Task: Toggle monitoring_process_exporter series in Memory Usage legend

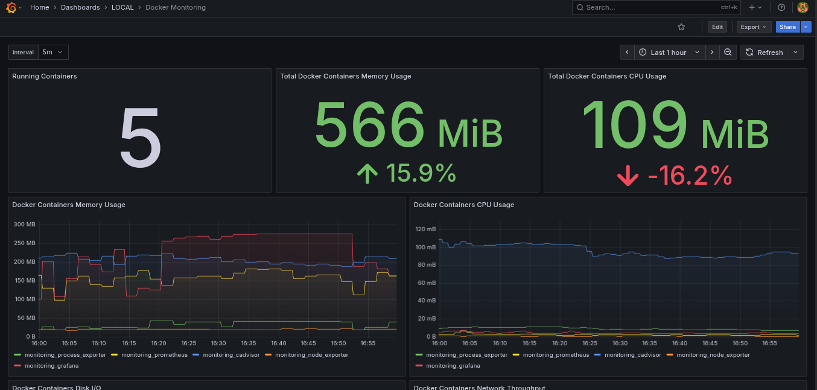Action: (65, 355)
